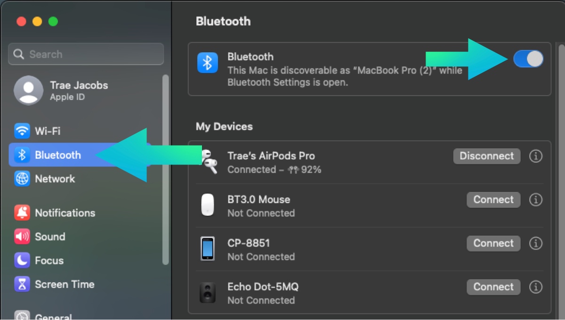Click the Bluetooth icon in sidebar

pos(22,155)
